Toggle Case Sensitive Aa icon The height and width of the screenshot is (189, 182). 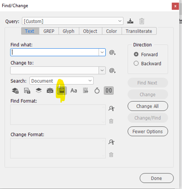(73, 91)
